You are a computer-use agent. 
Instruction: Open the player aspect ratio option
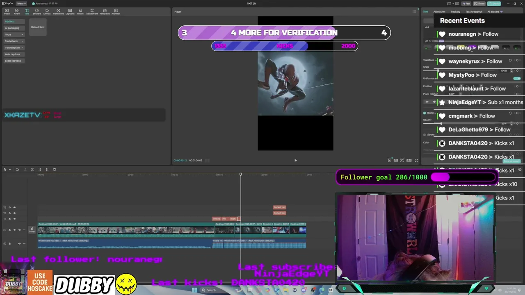pos(409,161)
